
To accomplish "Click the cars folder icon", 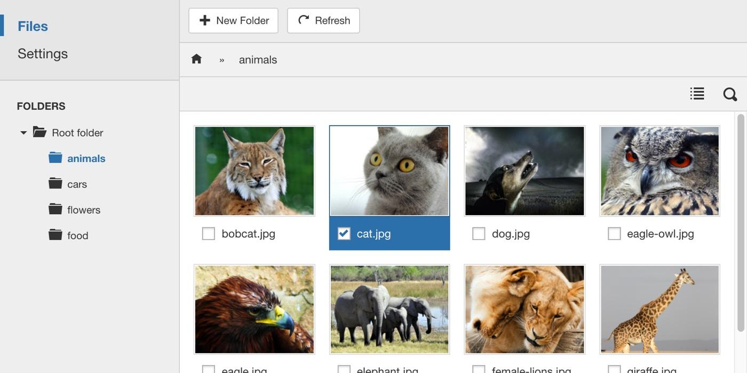I will click(55, 183).
